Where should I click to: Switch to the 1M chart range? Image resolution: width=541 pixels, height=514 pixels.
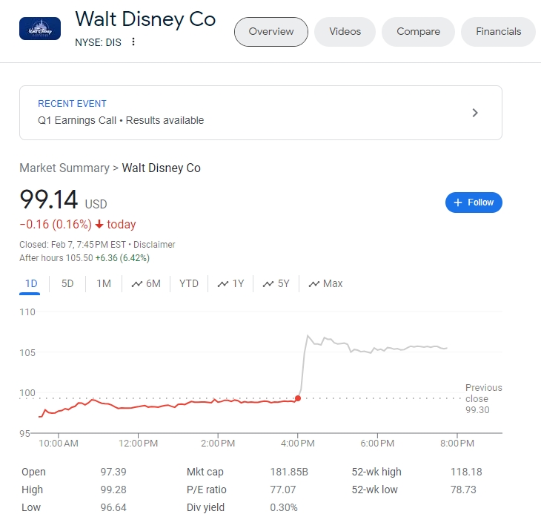pyautogui.click(x=104, y=283)
